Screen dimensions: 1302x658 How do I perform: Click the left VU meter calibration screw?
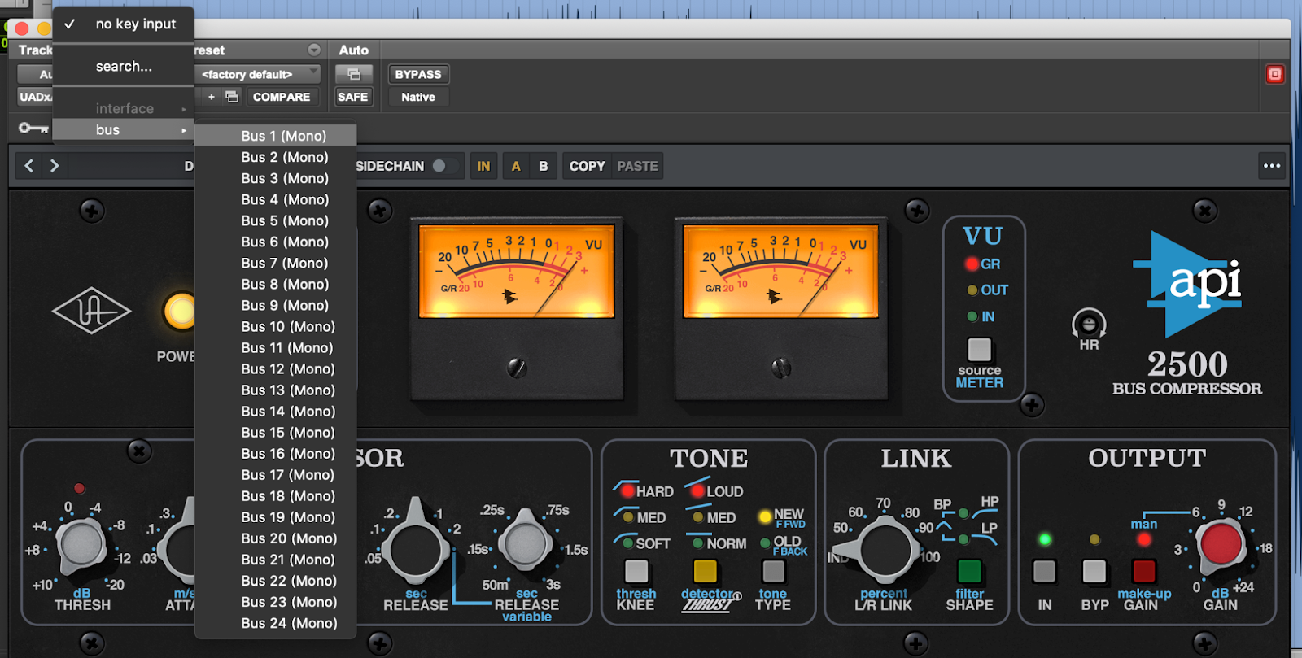[517, 368]
